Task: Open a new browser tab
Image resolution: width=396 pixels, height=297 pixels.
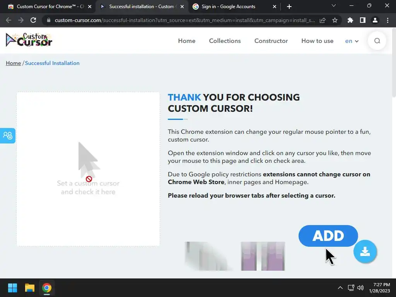Action: 289,7
